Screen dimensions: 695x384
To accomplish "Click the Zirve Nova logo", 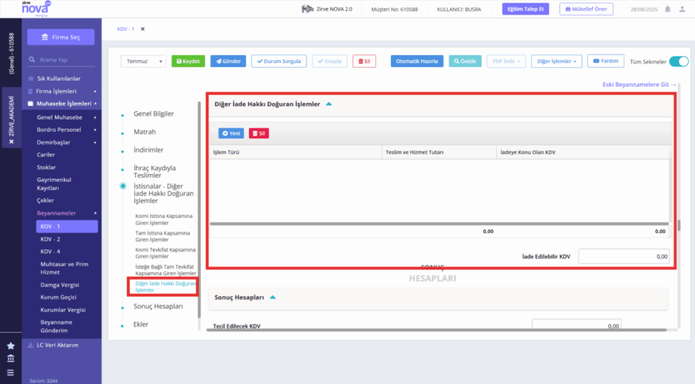I will 36,8.
